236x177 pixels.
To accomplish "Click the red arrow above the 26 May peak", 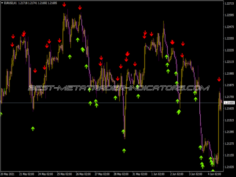I will point(80,7).
